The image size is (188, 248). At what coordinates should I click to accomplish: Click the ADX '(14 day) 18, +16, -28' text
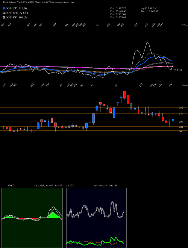(105, 186)
